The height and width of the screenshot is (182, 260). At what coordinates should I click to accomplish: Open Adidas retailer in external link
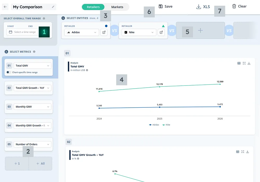tap(104, 32)
